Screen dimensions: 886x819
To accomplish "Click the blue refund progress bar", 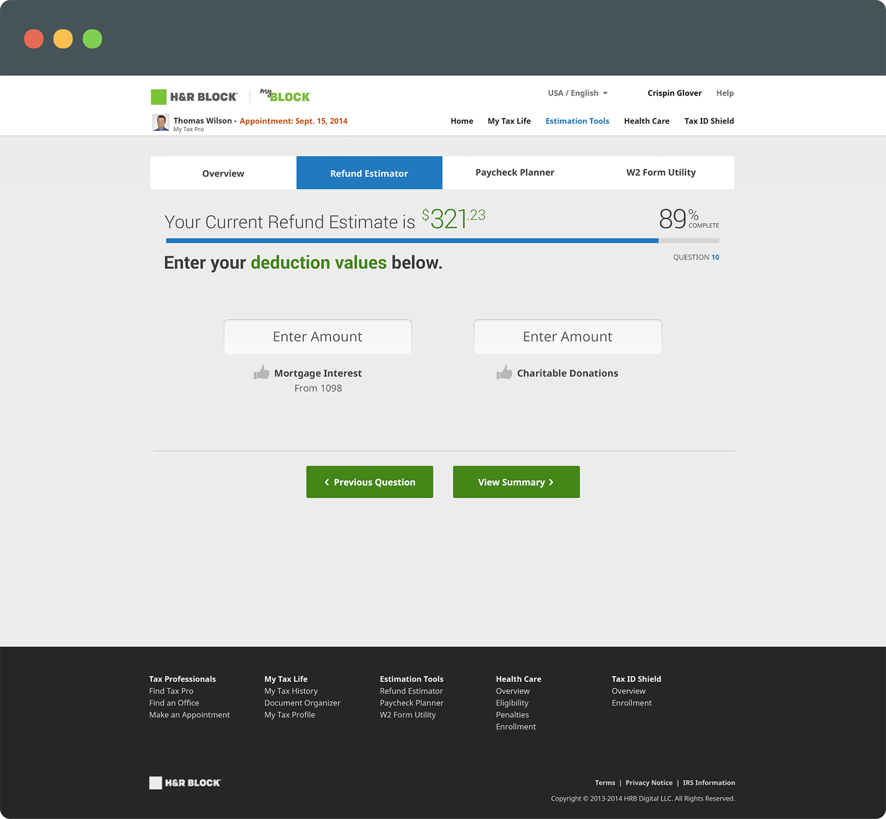I will tap(411, 241).
